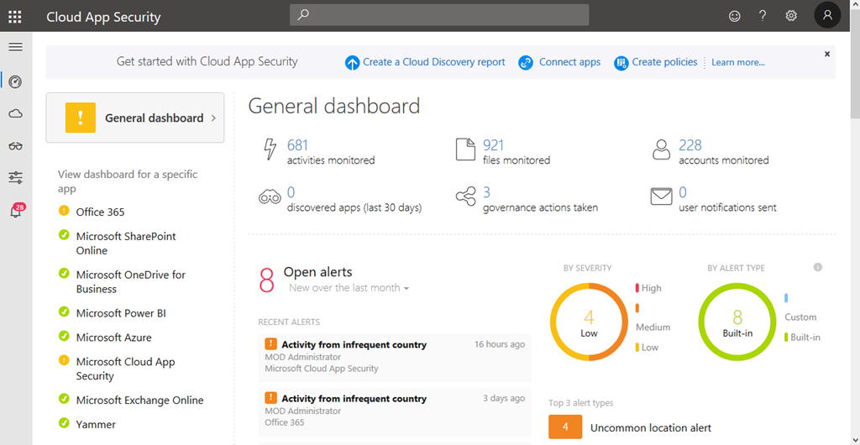Select Office 365 app dashboard
The image size is (860, 445).
point(100,212)
